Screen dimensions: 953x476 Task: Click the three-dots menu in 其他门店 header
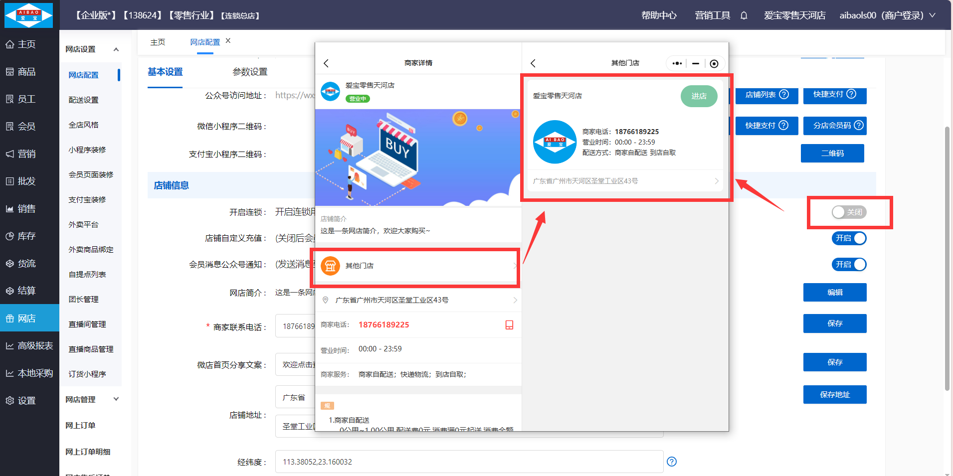(x=677, y=63)
